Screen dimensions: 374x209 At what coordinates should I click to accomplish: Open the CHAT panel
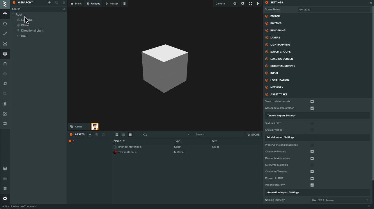pyautogui.click(x=79, y=127)
